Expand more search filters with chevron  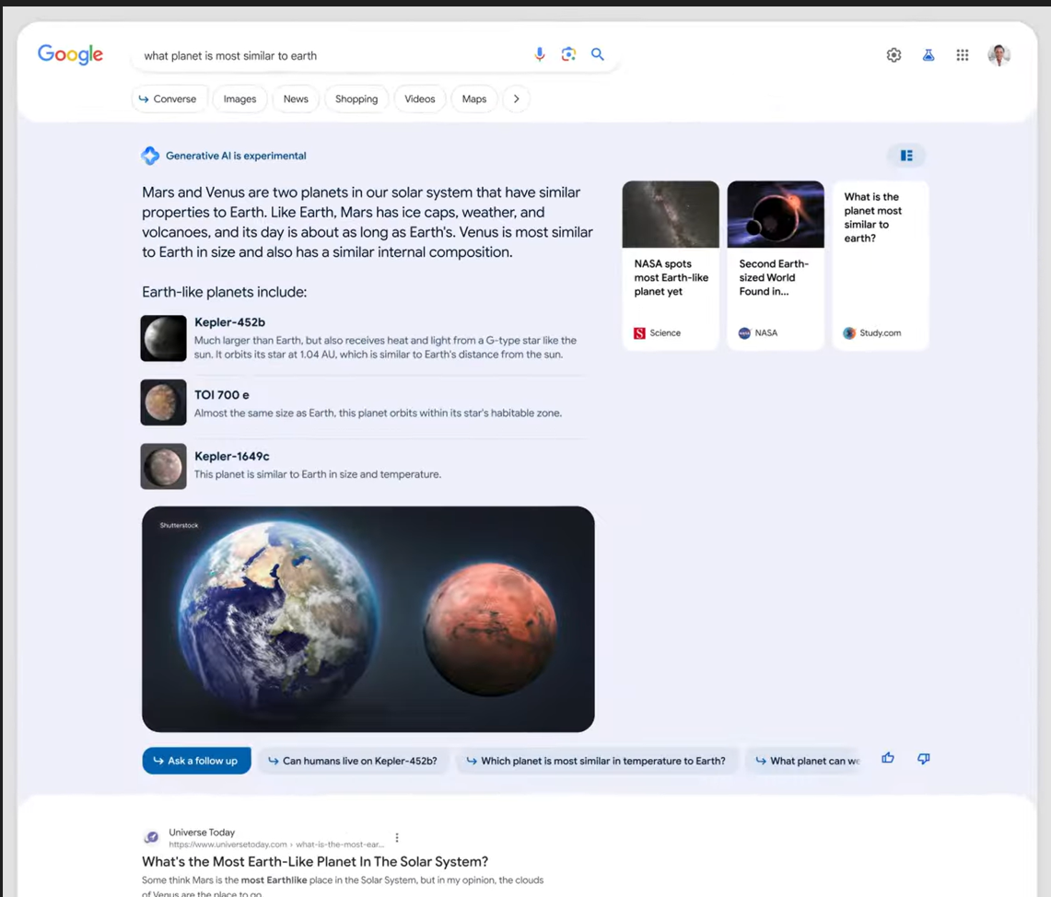(x=516, y=99)
